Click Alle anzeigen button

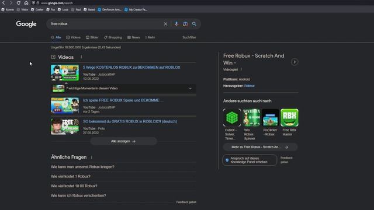tap(123, 141)
